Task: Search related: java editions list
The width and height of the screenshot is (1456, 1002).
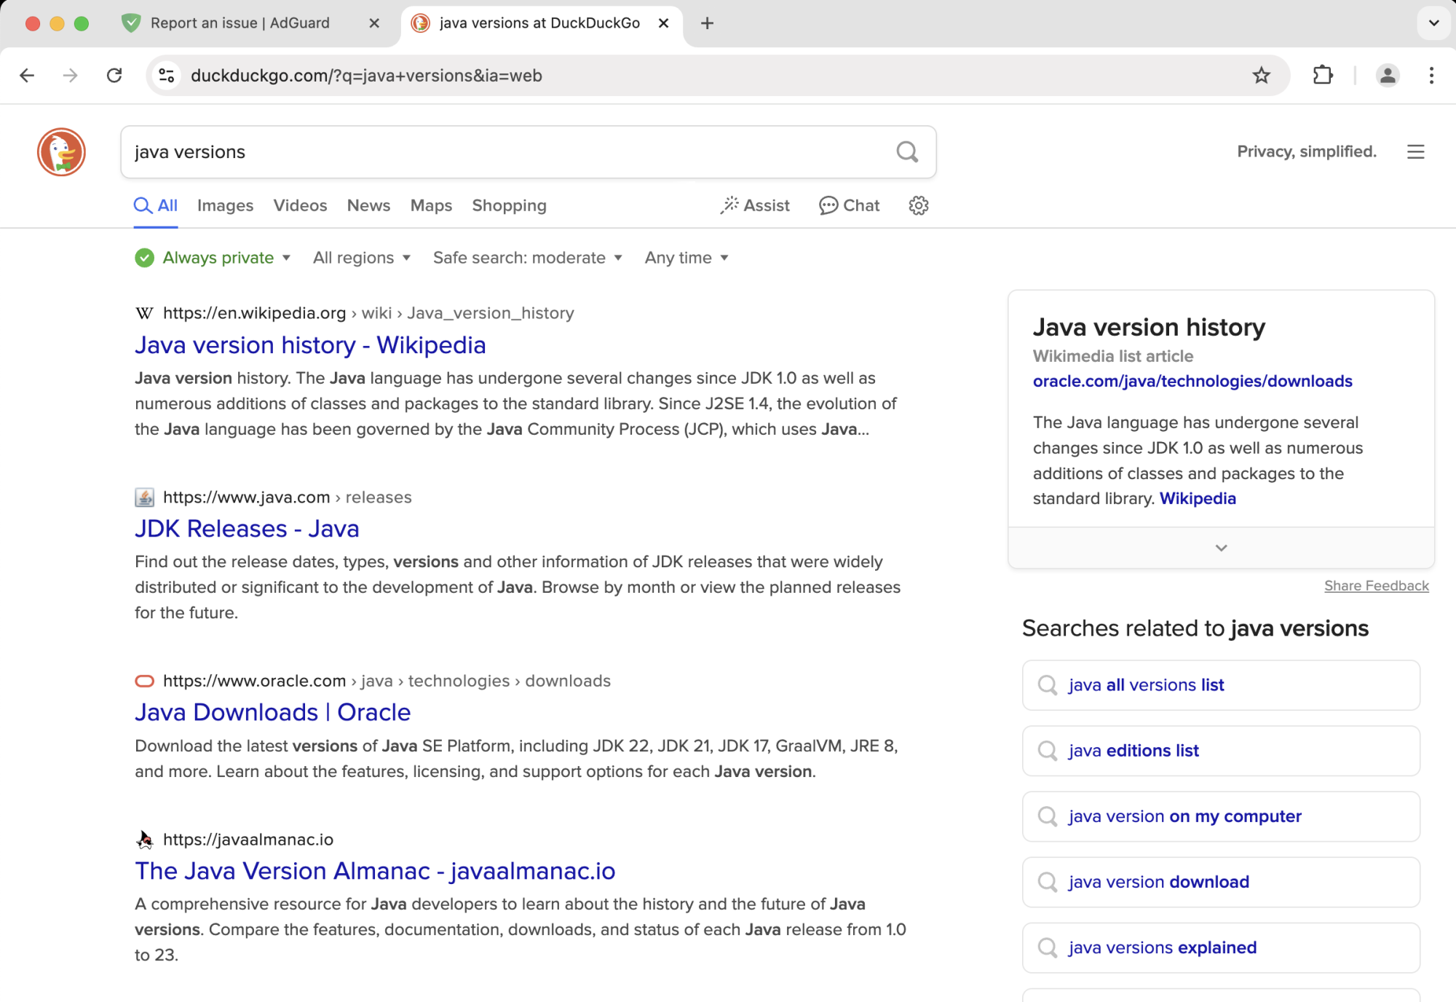Action: [1221, 751]
